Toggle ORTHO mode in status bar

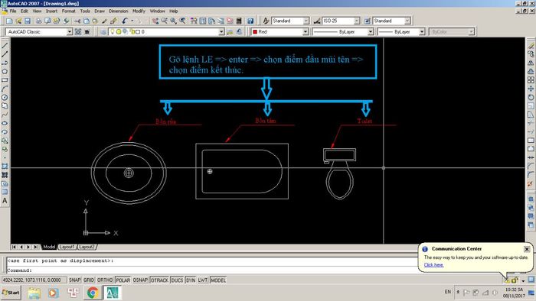coord(105,280)
